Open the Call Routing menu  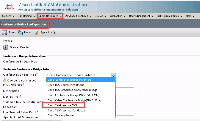(26, 16)
